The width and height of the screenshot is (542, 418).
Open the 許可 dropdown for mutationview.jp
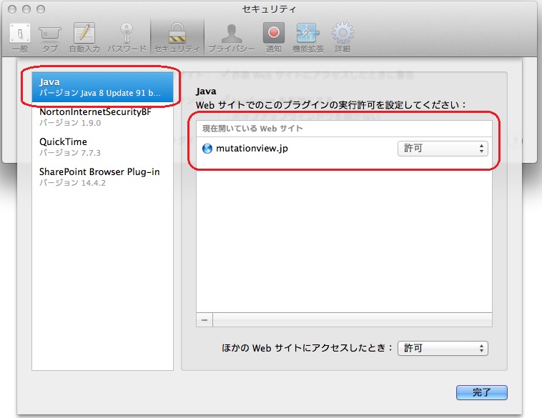point(443,149)
